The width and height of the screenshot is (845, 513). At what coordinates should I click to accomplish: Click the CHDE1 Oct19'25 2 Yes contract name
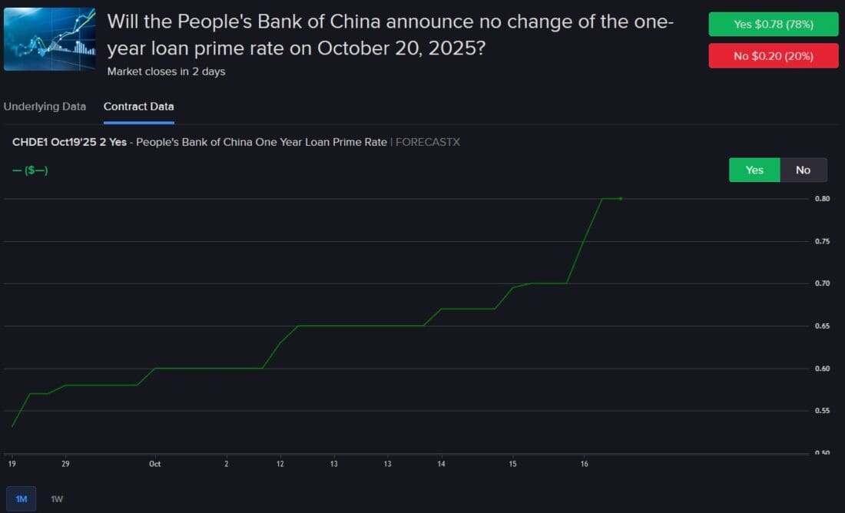pos(69,142)
